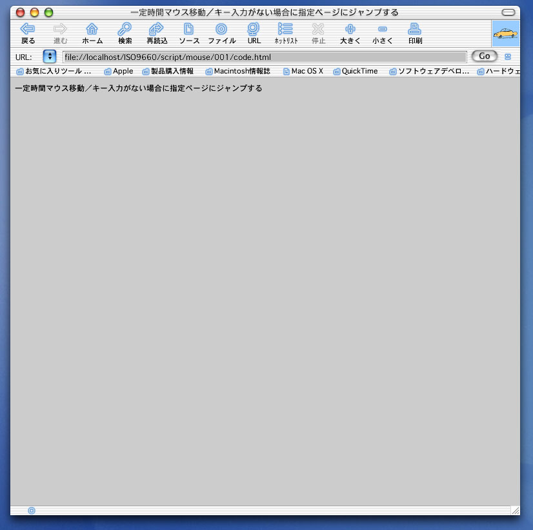Reload the page with 再読込
The width and height of the screenshot is (533, 530).
[x=157, y=34]
